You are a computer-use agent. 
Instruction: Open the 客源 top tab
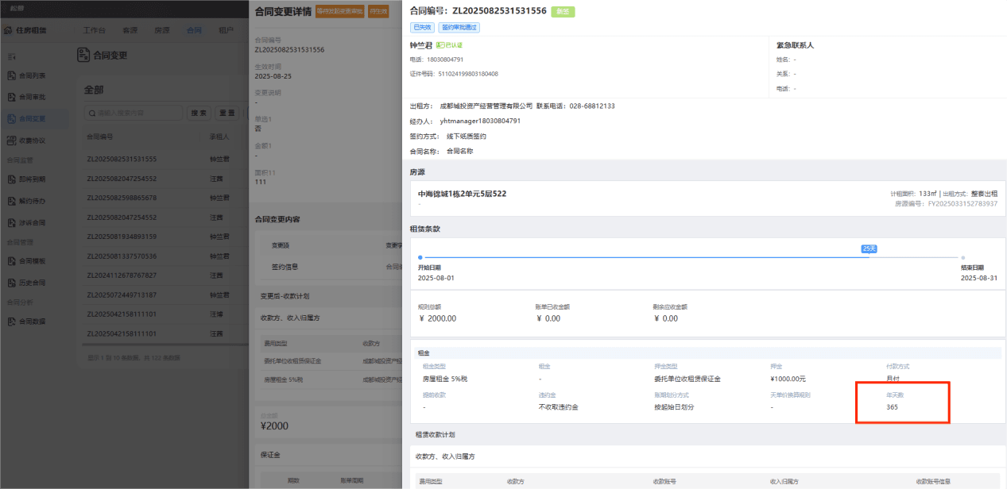(x=130, y=30)
